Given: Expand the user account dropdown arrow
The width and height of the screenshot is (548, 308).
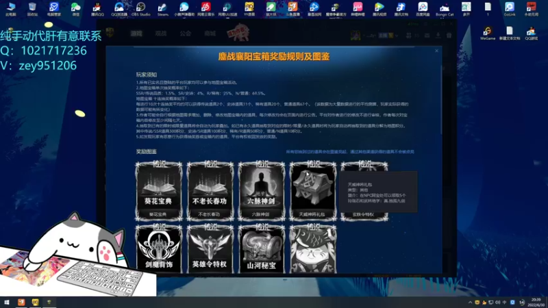Looking at the screenshot, I should [x=397, y=36].
